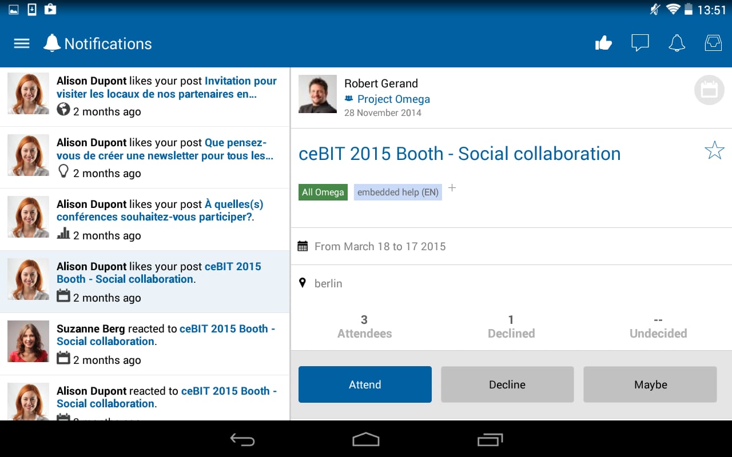Open alerts via the outlined bell icon
This screenshot has width=732, height=457.
[x=677, y=43]
